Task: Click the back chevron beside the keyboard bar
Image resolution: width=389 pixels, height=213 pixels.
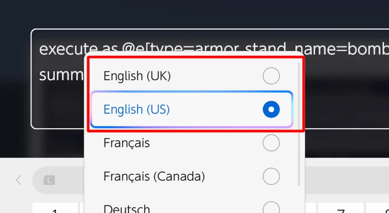Action: point(19,180)
